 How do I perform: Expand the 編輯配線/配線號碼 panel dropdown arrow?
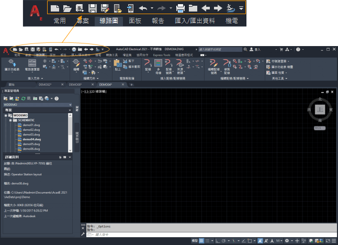point(247,79)
